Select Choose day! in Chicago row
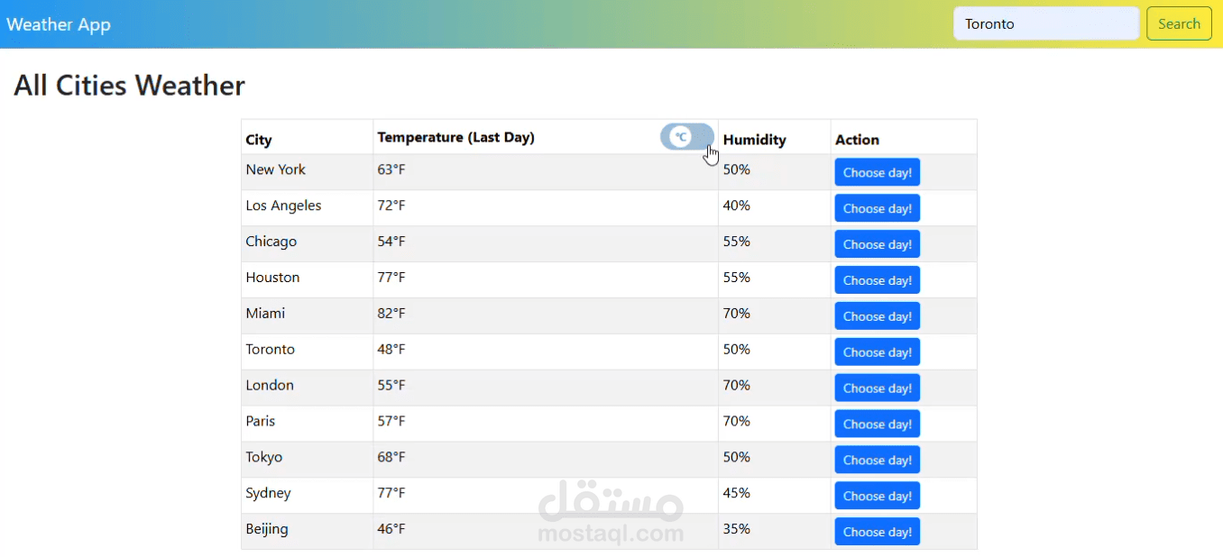Screen dimensions: 1223x557 877,244
